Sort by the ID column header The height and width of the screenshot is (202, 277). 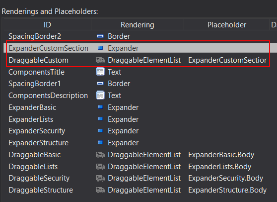click(47, 25)
